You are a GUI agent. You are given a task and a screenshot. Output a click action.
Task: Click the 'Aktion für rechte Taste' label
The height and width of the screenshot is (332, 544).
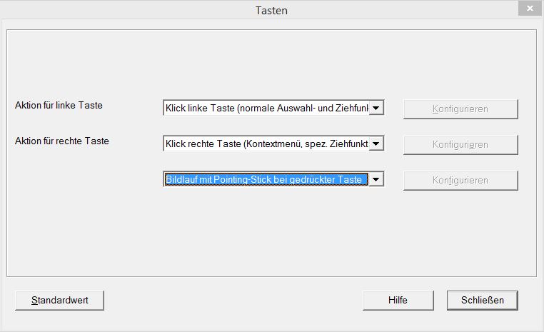tap(62, 141)
